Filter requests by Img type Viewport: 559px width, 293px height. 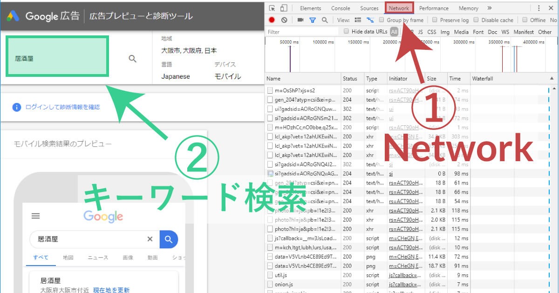[445, 32]
